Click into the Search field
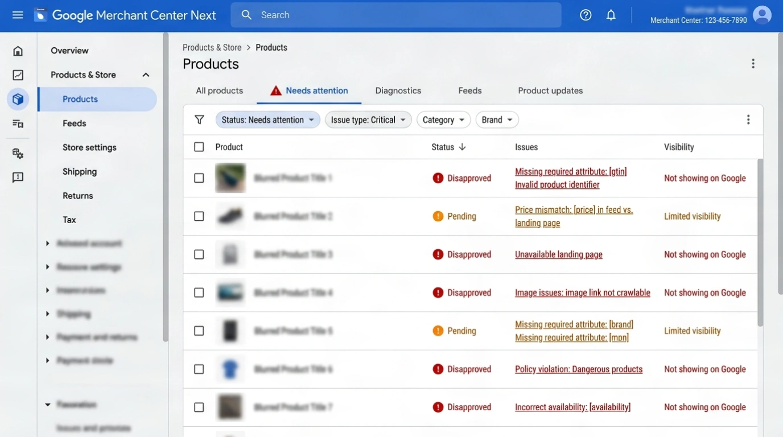This screenshot has width=783, height=437. [396, 15]
